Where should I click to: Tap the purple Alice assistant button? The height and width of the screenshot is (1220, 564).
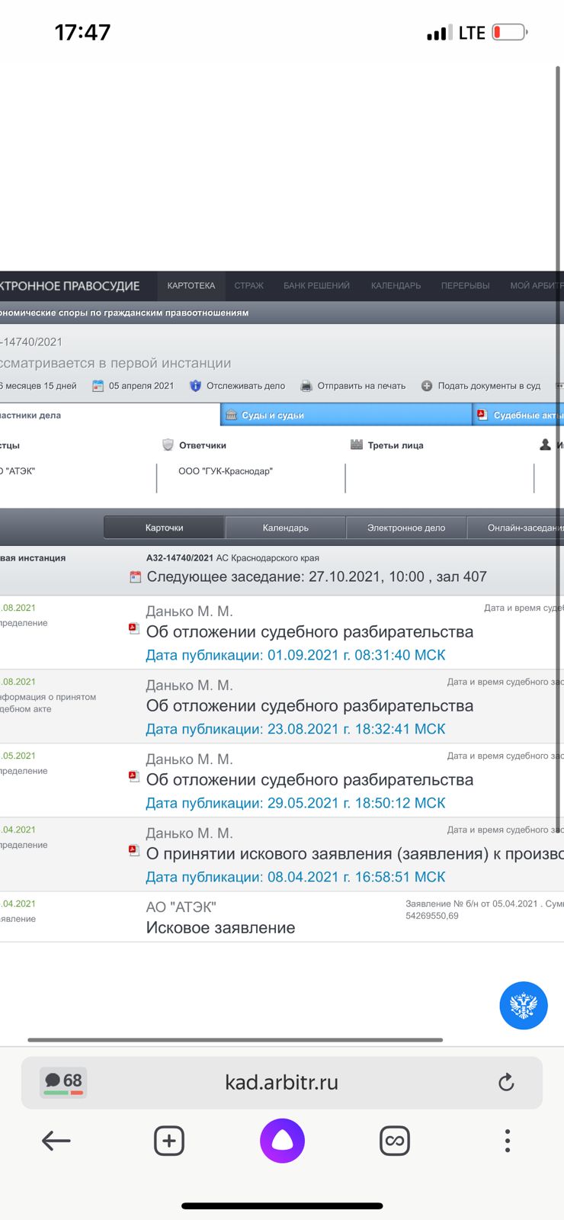282,1141
